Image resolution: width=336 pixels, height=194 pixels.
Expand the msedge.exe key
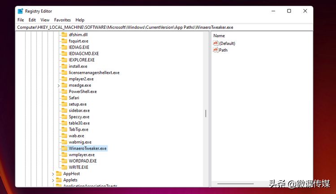pyautogui.click(x=59, y=85)
